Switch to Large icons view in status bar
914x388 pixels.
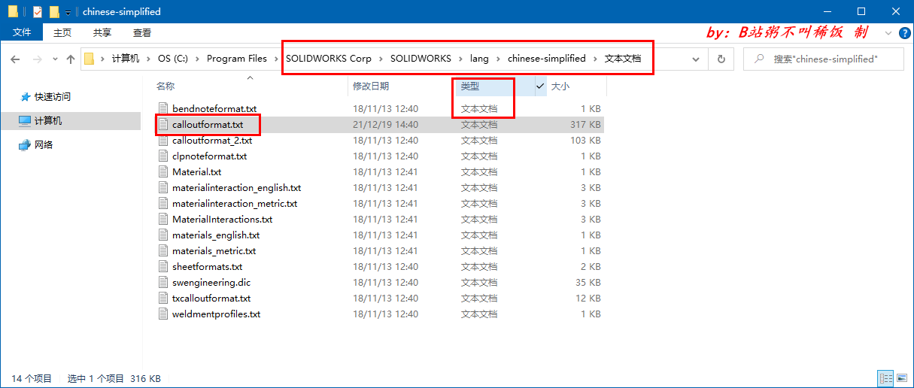pos(902,378)
